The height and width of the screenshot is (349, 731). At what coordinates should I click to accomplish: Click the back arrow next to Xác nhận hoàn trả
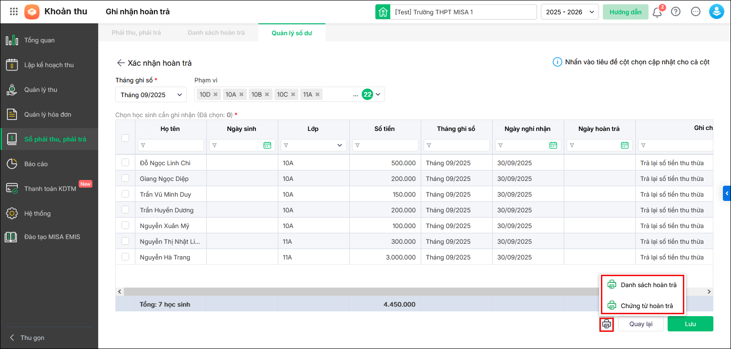[x=121, y=63]
